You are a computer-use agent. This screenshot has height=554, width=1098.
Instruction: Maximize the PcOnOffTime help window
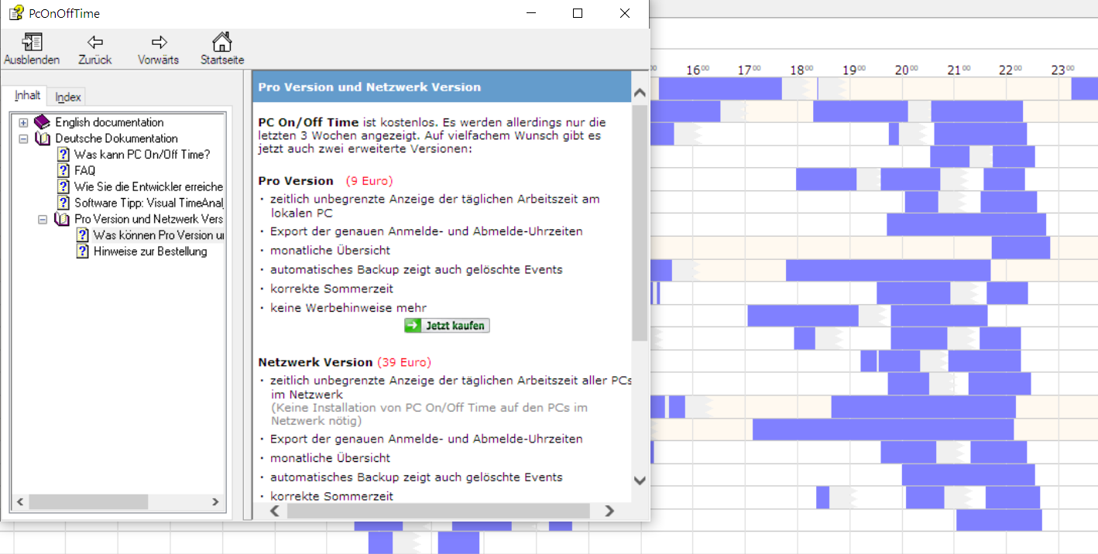click(578, 13)
